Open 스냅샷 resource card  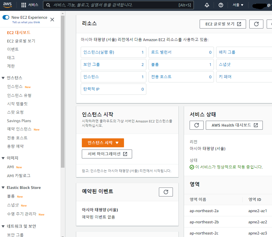[x=244, y=65]
